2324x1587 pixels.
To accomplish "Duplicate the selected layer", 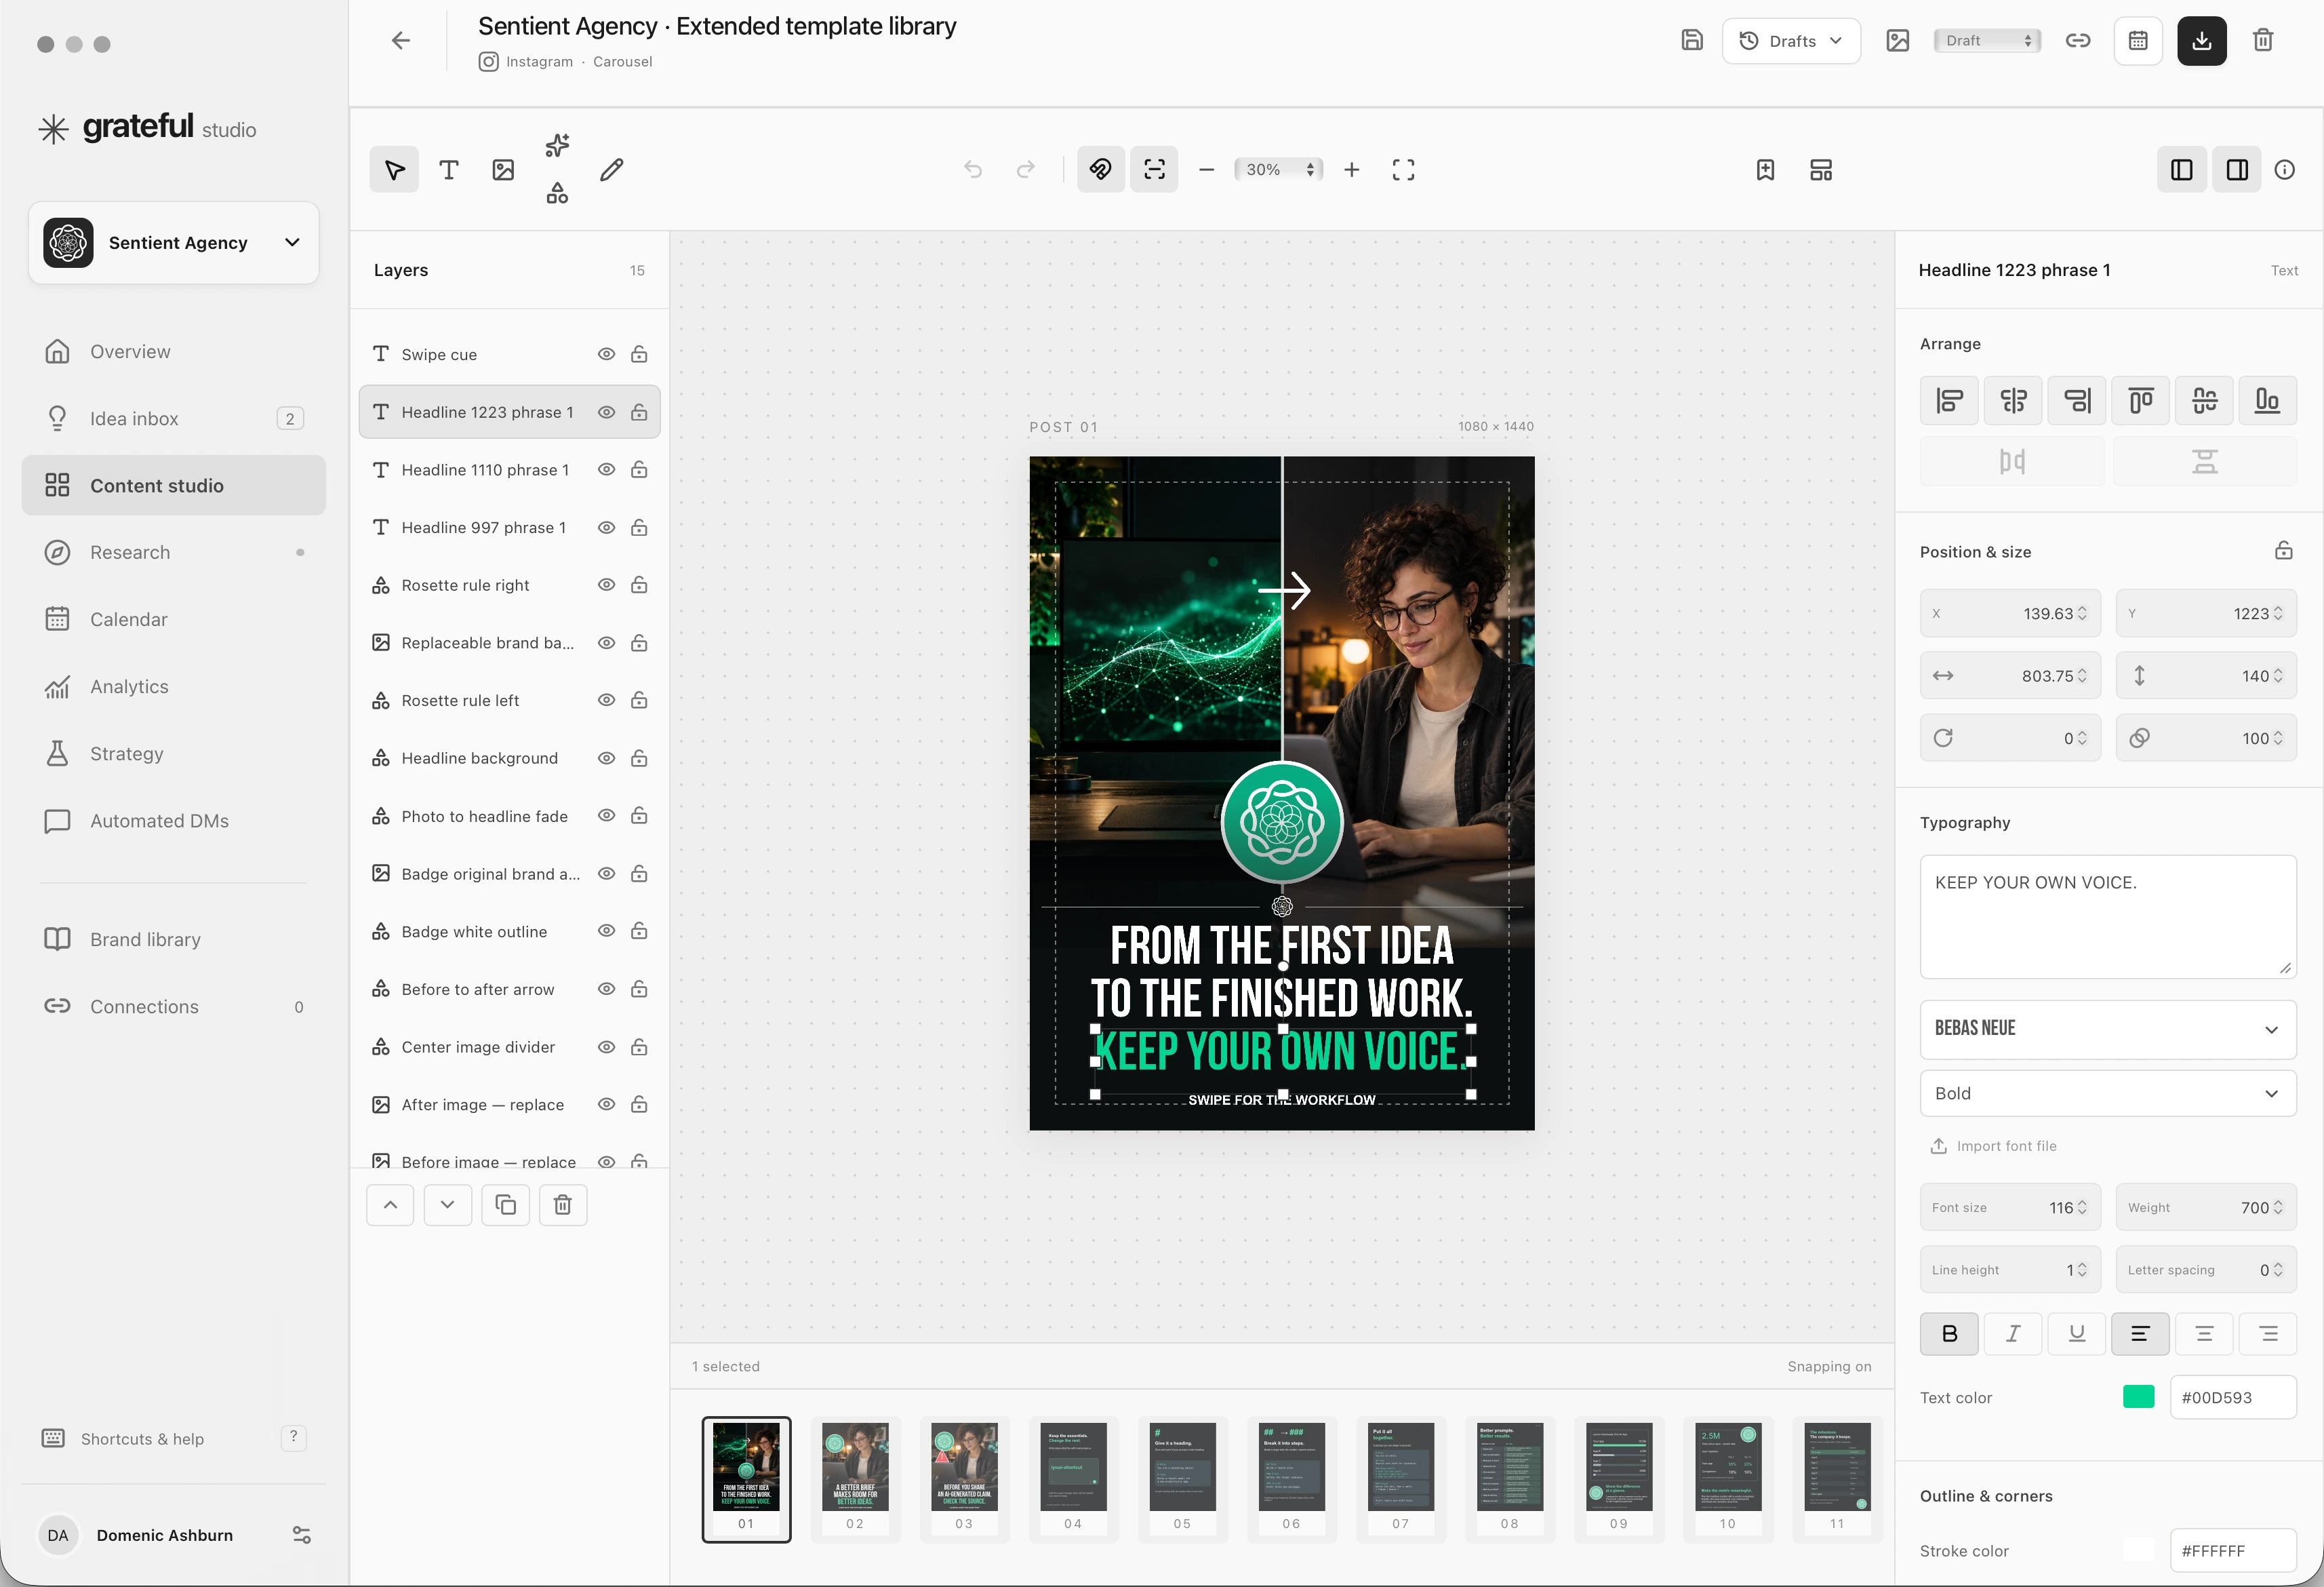I will 506,1204.
